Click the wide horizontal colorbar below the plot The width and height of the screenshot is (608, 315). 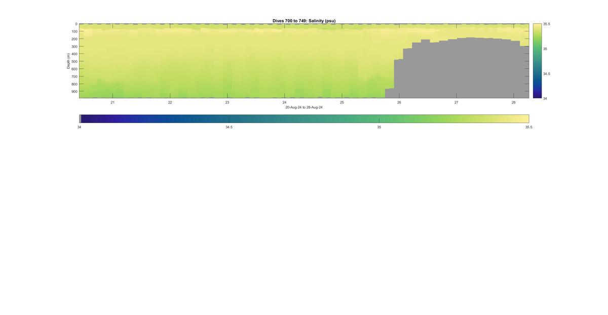[x=304, y=119]
